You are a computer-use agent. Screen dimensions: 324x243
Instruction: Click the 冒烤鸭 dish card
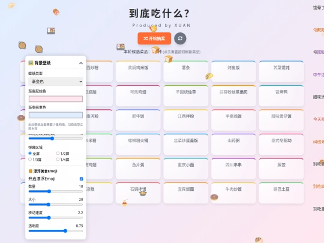click(x=281, y=95)
